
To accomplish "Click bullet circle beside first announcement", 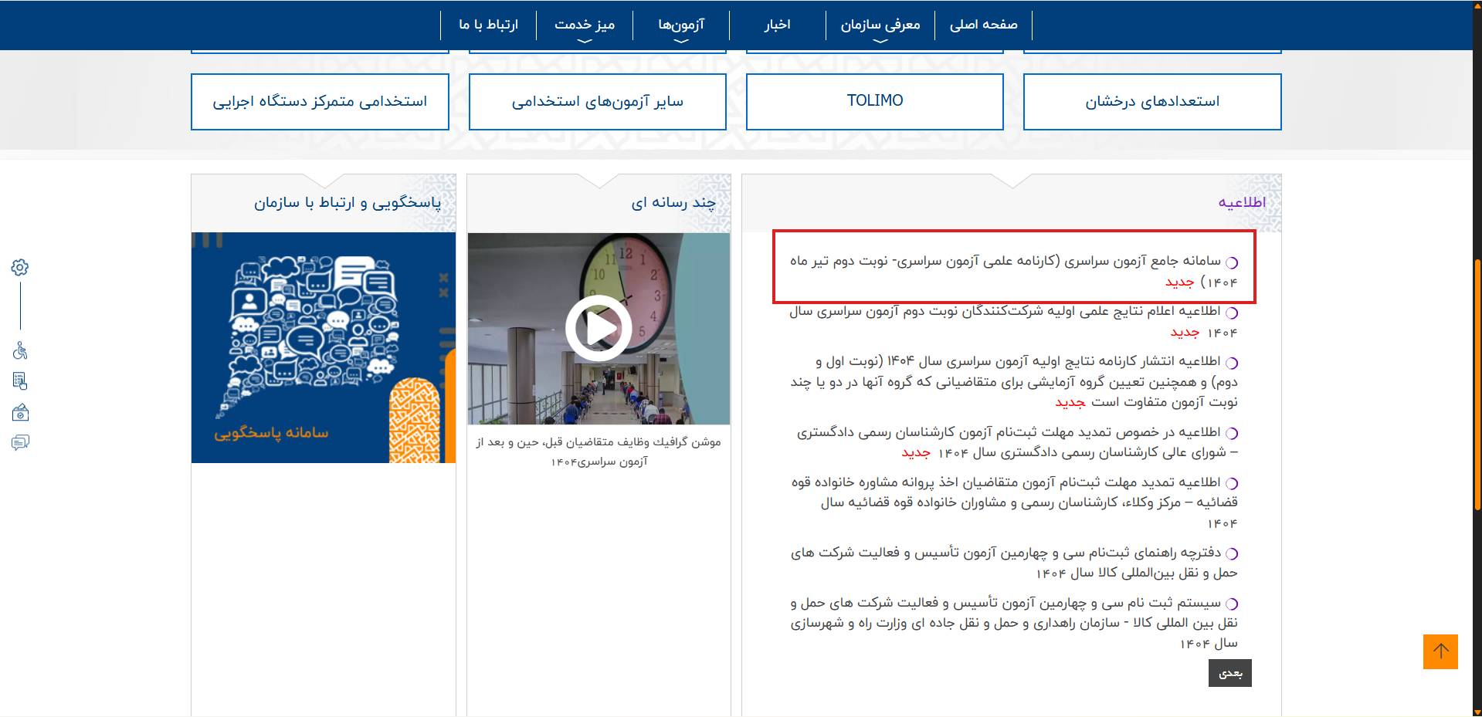I will [x=1232, y=262].
